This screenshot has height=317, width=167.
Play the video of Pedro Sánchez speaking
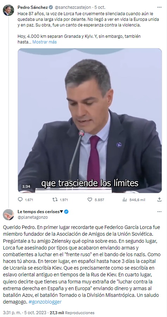click(x=90, y=121)
